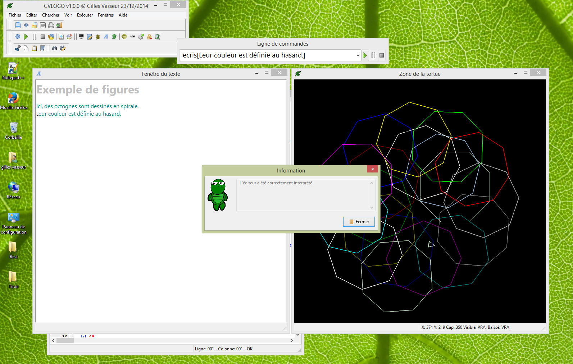The width and height of the screenshot is (573, 364).
Task: Stop execution using command line stop button
Action: [382, 55]
